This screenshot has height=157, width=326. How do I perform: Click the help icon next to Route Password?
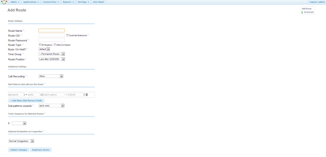coord(29,39)
